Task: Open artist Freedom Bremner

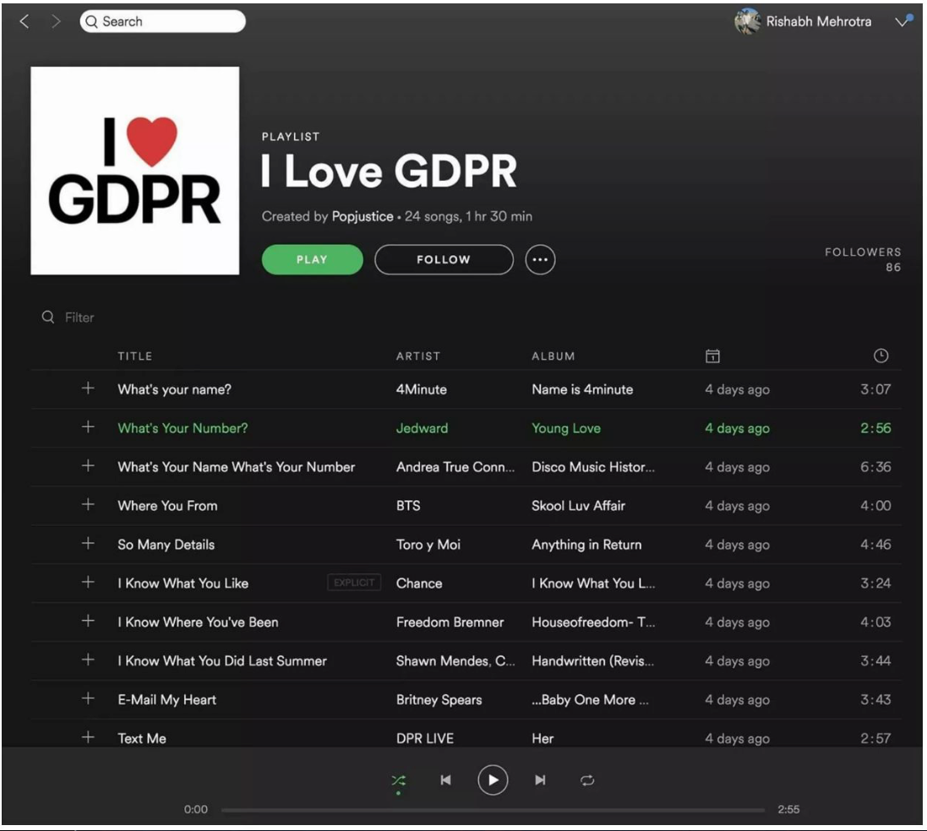Action: click(x=450, y=622)
